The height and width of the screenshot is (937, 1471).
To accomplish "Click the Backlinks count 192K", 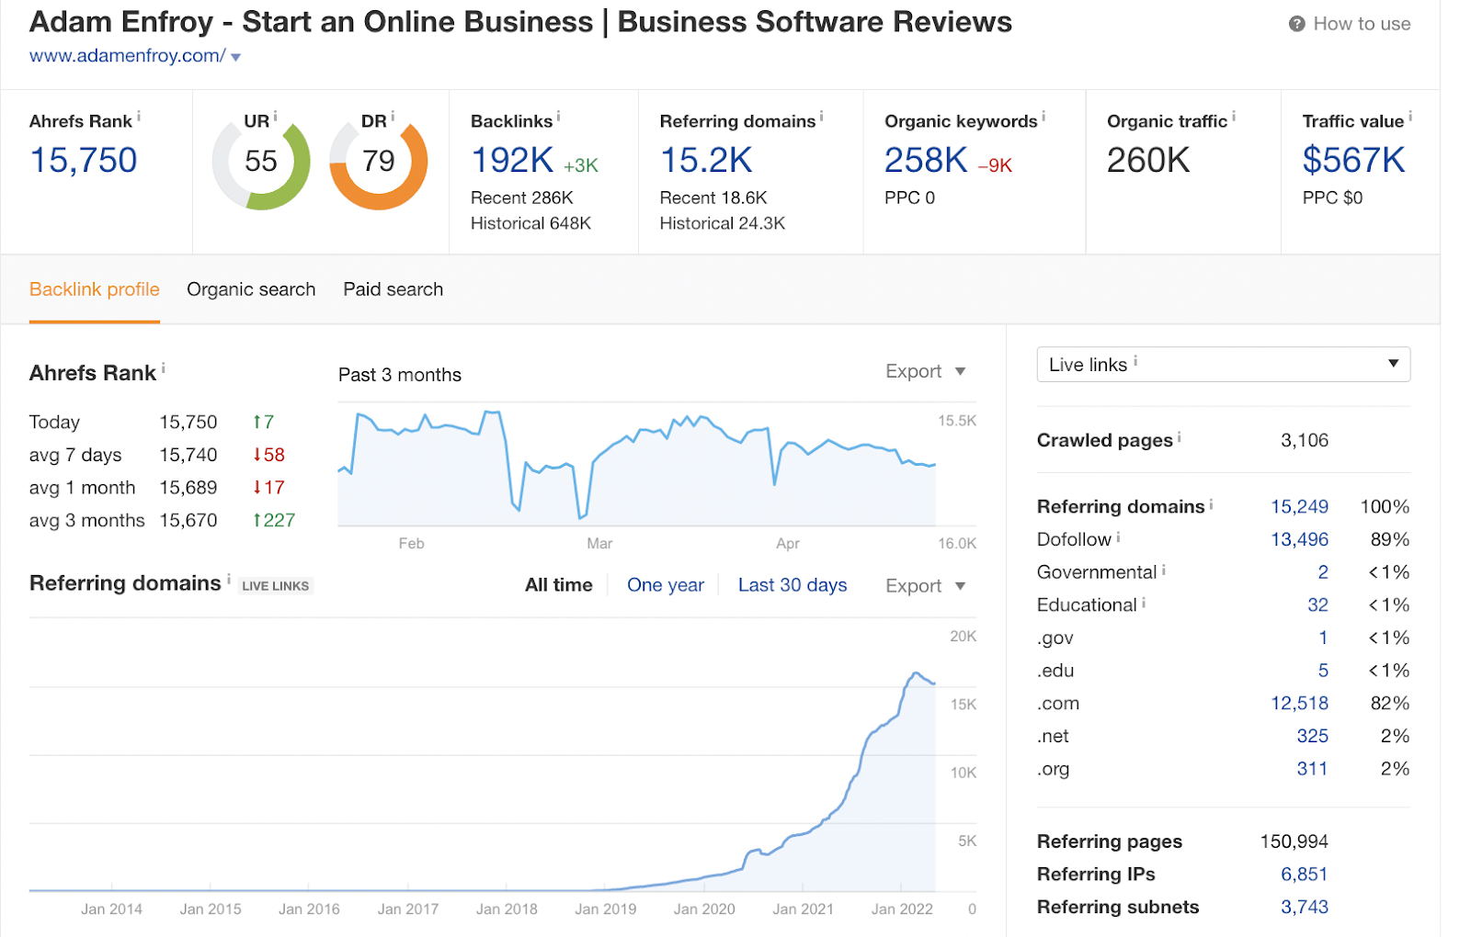I will (x=512, y=161).
